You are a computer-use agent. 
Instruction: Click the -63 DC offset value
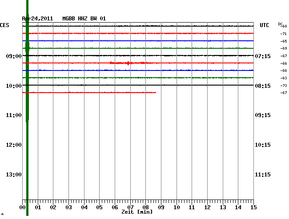284,78
